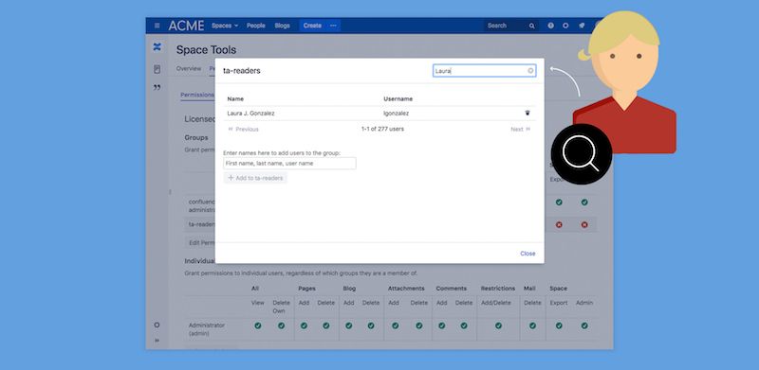Open the People menu item
The height and width of the screenshot is (370, 759).
(255, 26)
